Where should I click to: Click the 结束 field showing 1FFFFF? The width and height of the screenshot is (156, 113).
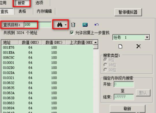coord(124,97)
